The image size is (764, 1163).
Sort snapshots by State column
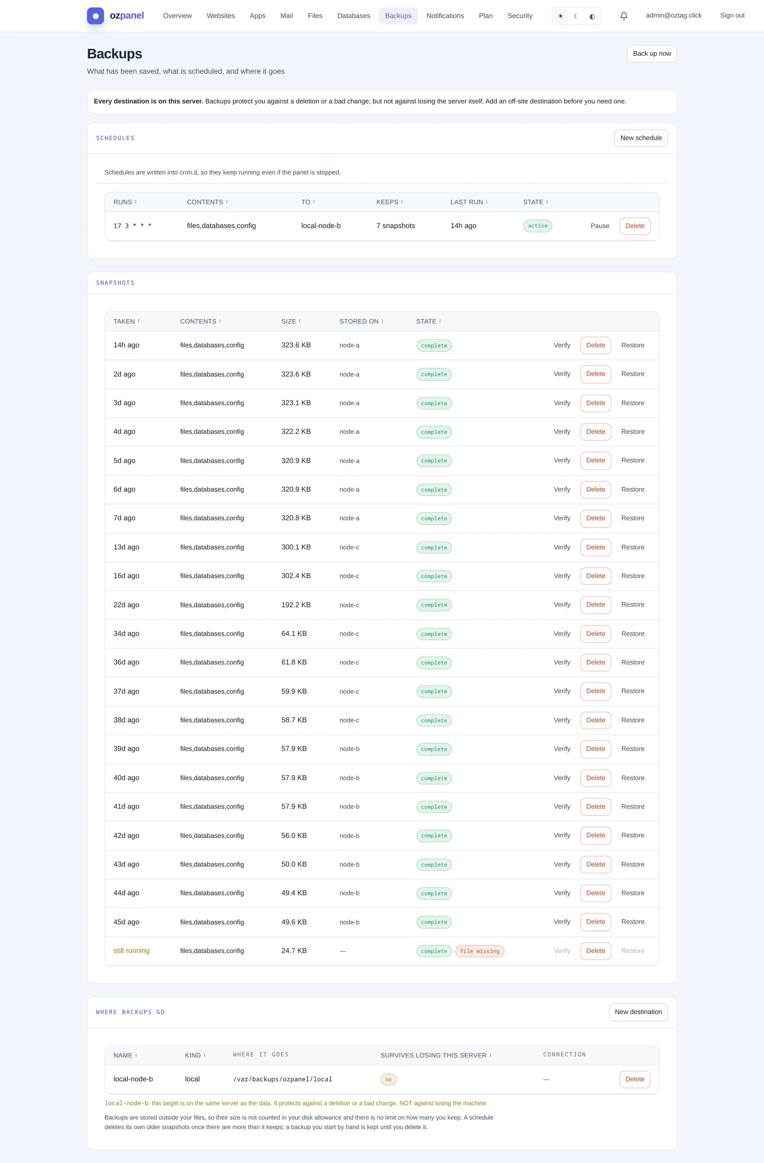pos(428,321)
